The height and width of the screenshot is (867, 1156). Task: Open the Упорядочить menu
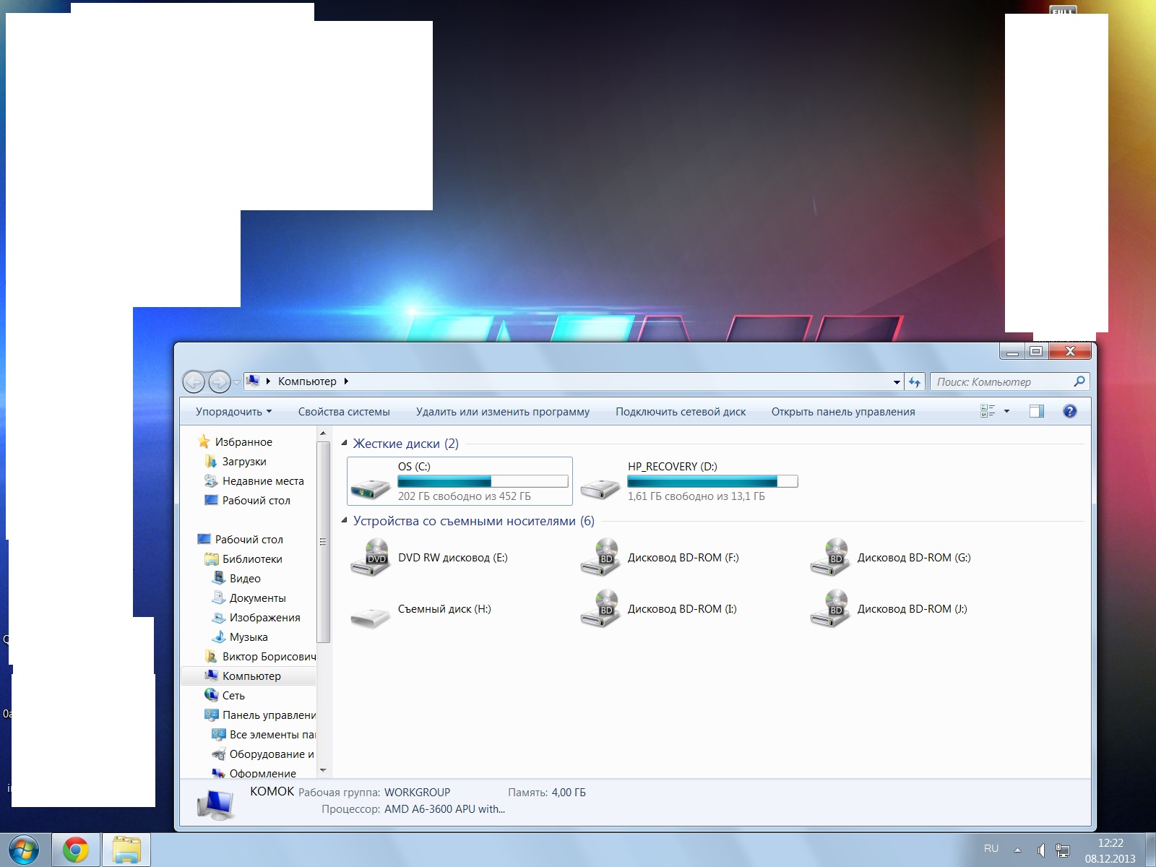[233, 412]
